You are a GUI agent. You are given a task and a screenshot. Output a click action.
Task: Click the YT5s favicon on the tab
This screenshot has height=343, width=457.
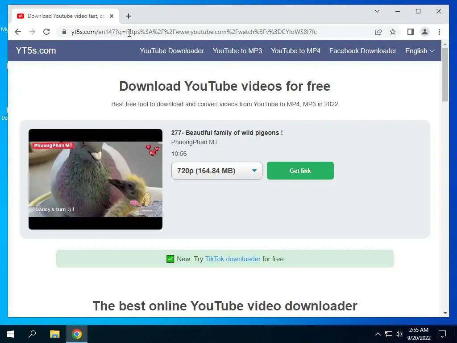pyautogui.click(x=21, y=16)
